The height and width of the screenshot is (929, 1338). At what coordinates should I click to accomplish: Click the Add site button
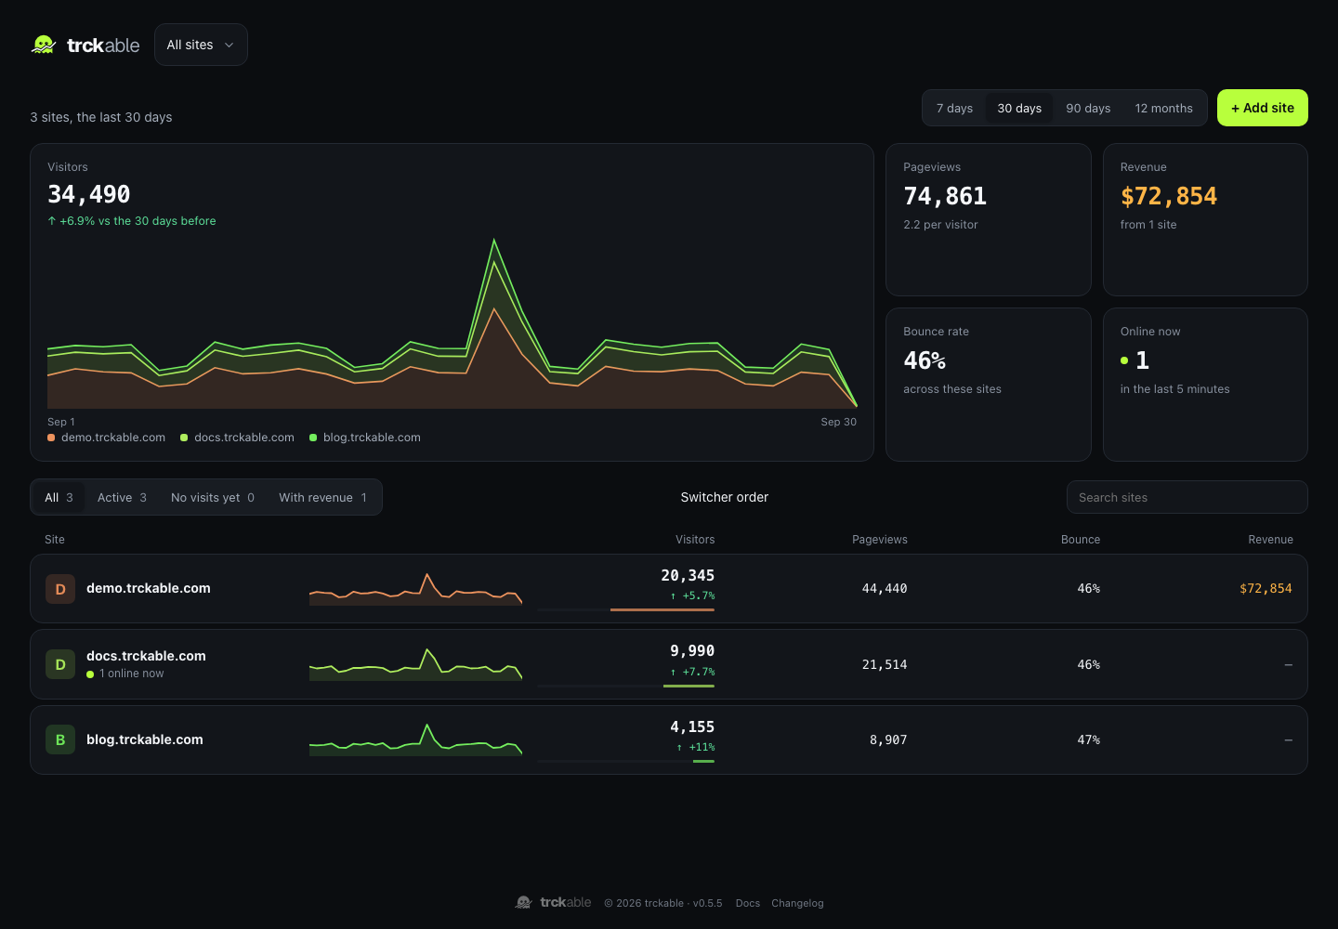(1262, 108)
